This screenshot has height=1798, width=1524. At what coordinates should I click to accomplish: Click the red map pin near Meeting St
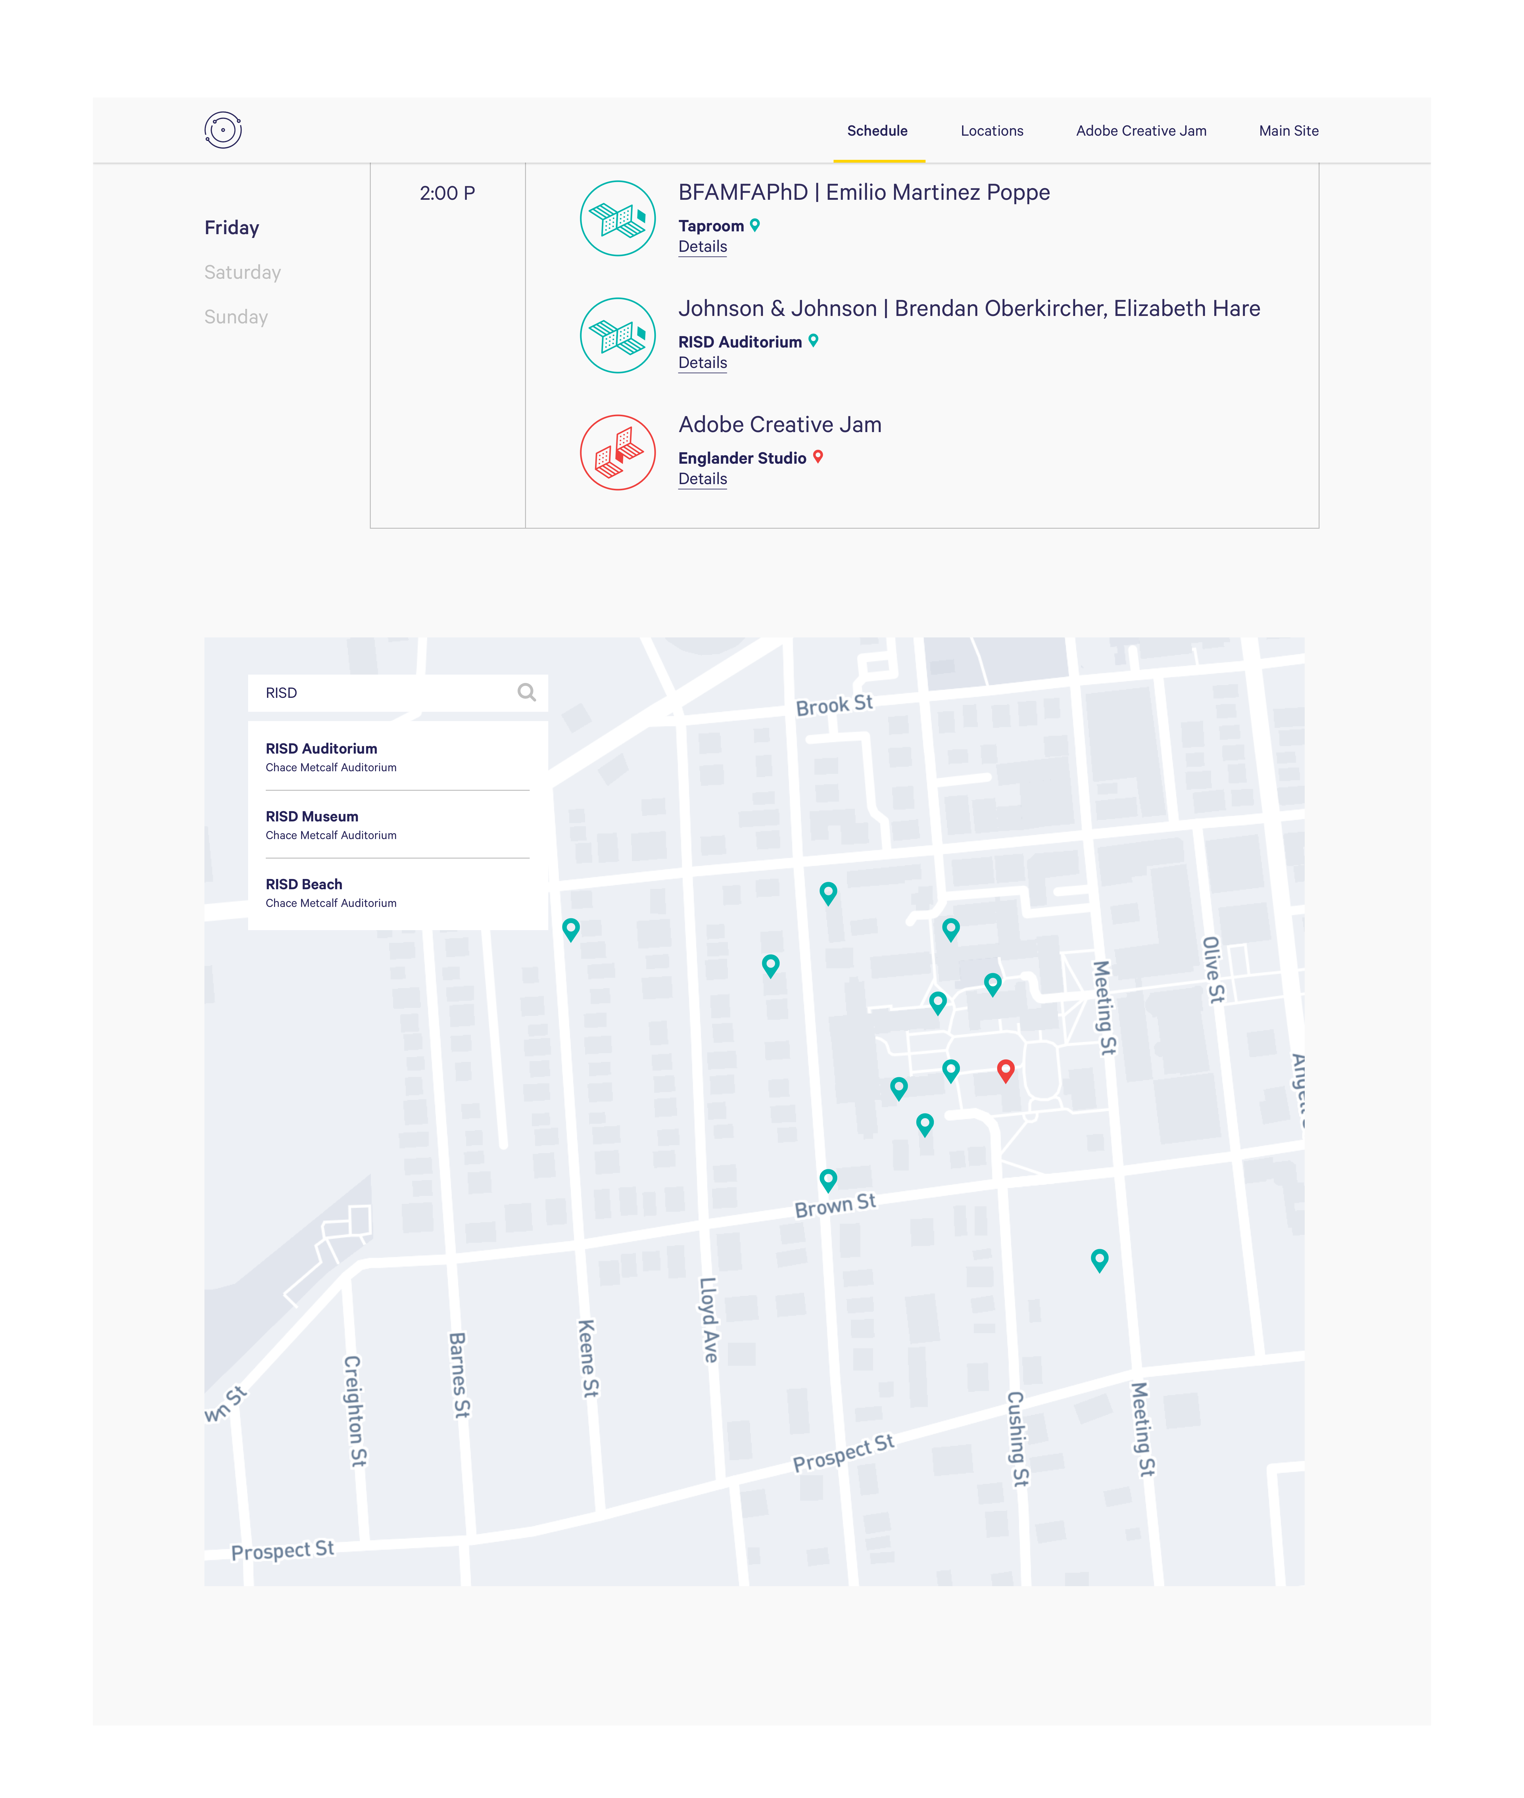point(1006,1071)
